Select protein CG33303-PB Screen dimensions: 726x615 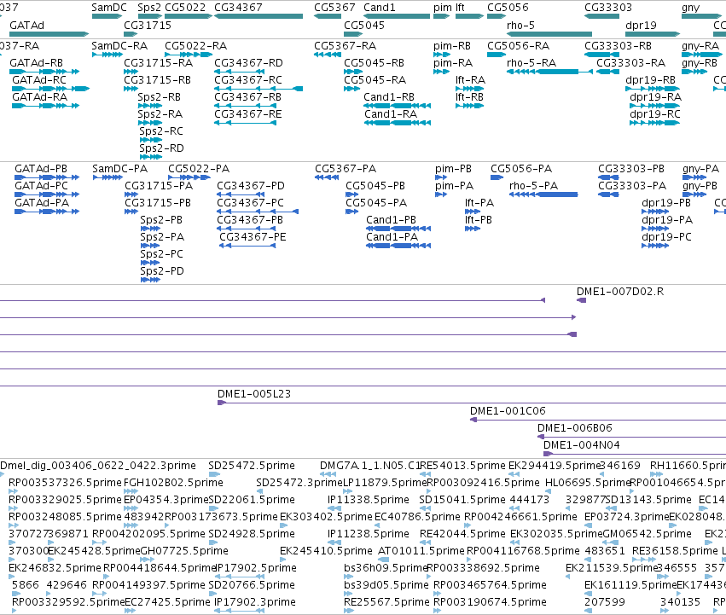click(608, 177)
